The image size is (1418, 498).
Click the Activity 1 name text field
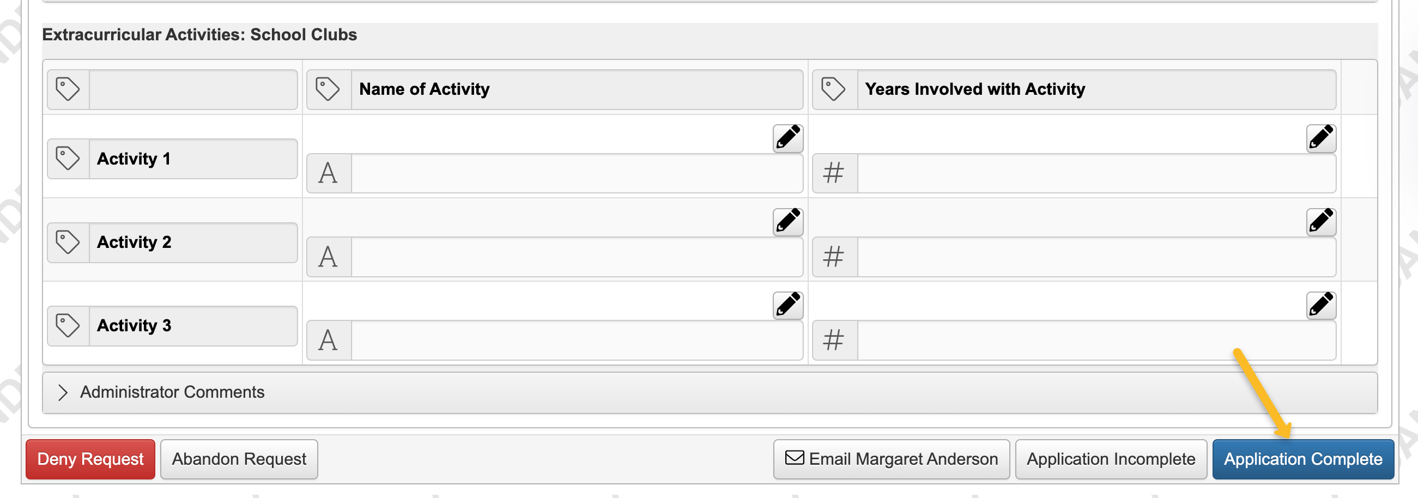point(577,173)
